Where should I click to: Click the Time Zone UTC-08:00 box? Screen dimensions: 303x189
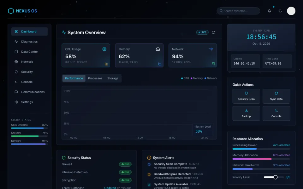click(x=277, y=61)
